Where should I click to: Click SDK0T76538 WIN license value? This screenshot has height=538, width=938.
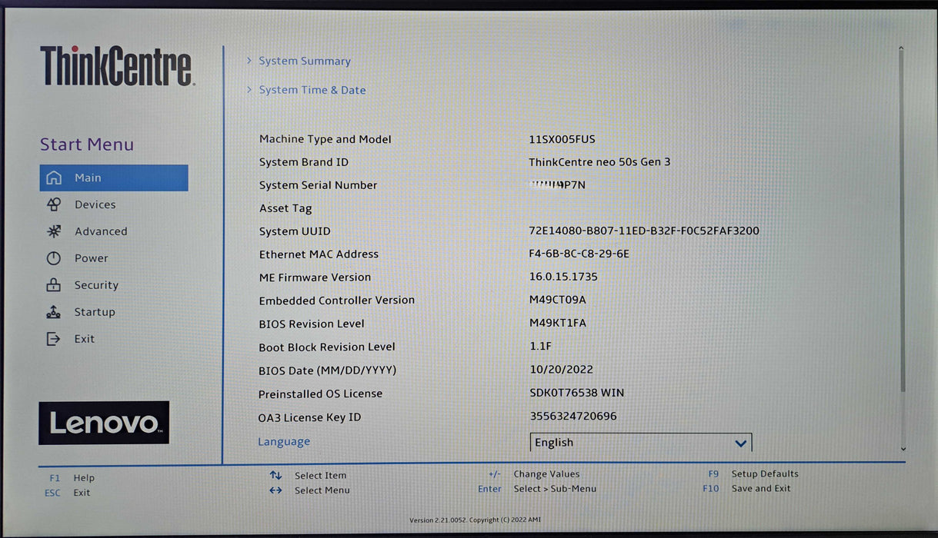[576, 393]
